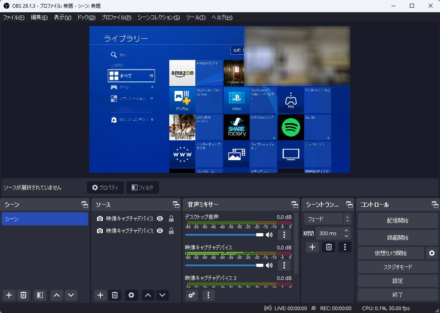Pop out the ソース dock panel
Screen dimensions: 440x313
[176, 205]
